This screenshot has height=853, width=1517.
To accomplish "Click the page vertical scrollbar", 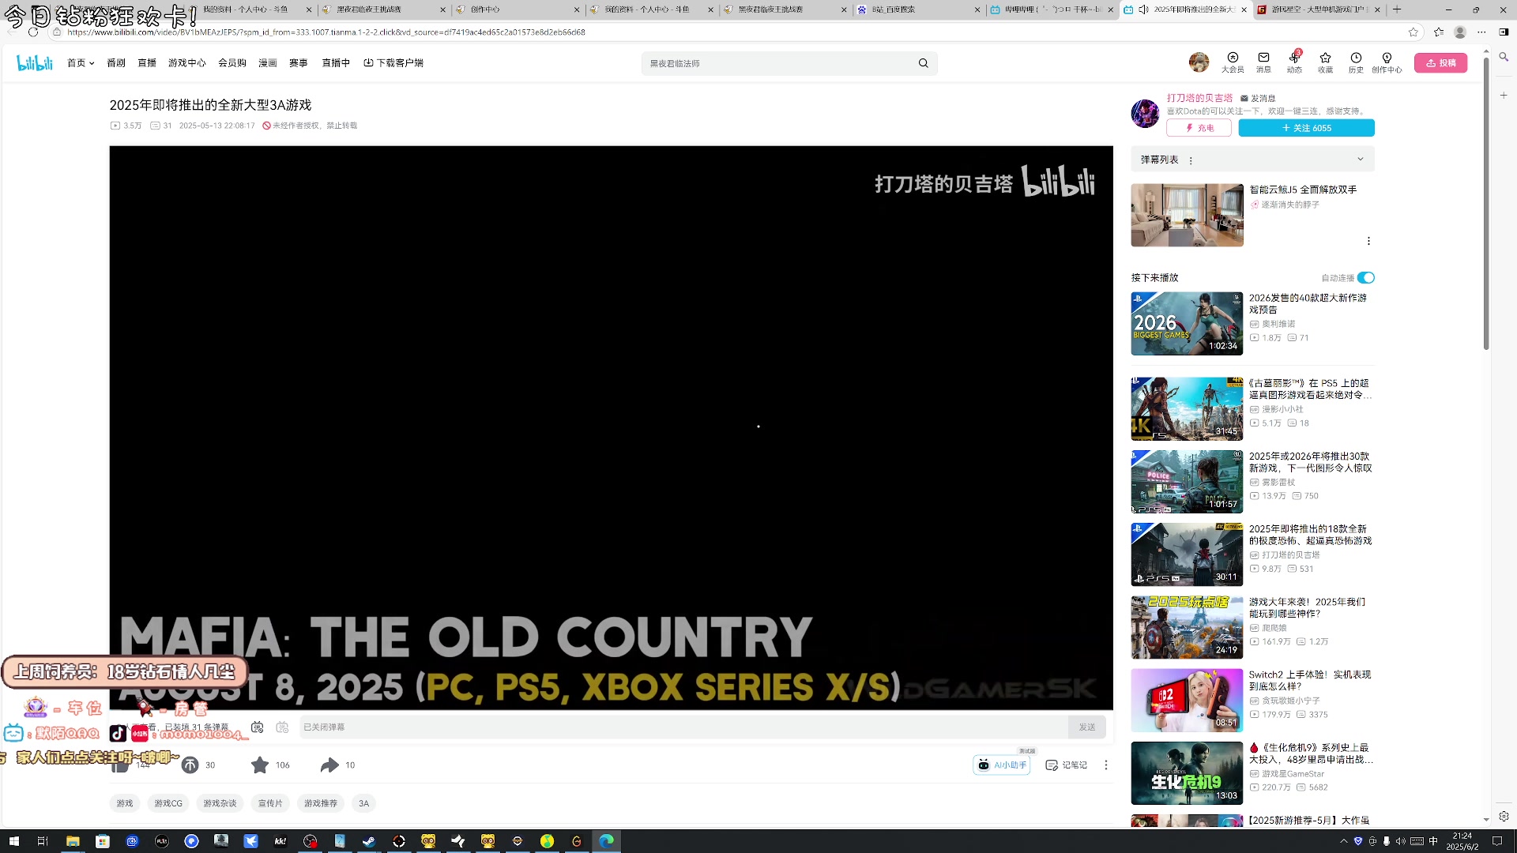I will (1485, 204).
